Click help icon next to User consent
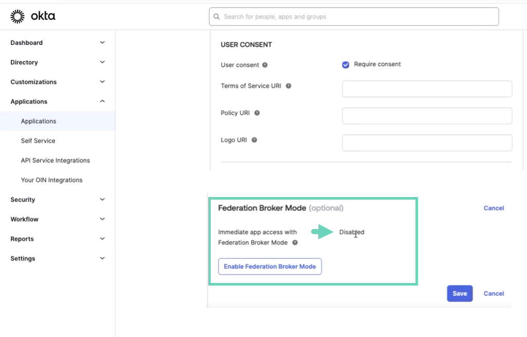Viewport: 527px width, 337px height. (265, 65)
